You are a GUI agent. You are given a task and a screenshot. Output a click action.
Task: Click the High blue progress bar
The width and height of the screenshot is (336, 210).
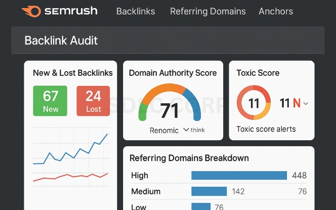click(239, 175)
